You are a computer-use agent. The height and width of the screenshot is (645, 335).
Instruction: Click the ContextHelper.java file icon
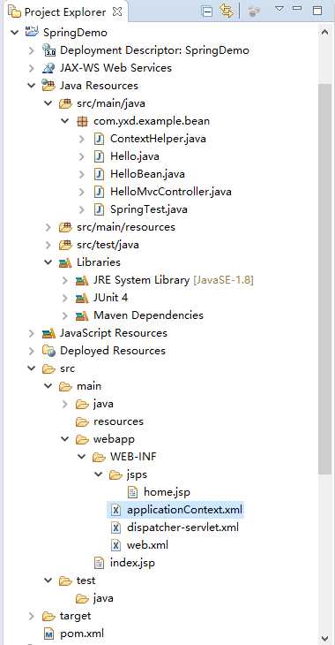point(99,139)
